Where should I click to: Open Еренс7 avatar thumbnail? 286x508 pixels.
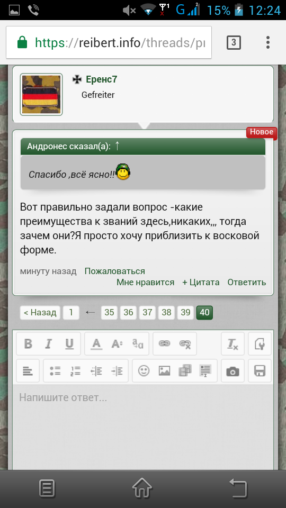(x=41, y=94)
